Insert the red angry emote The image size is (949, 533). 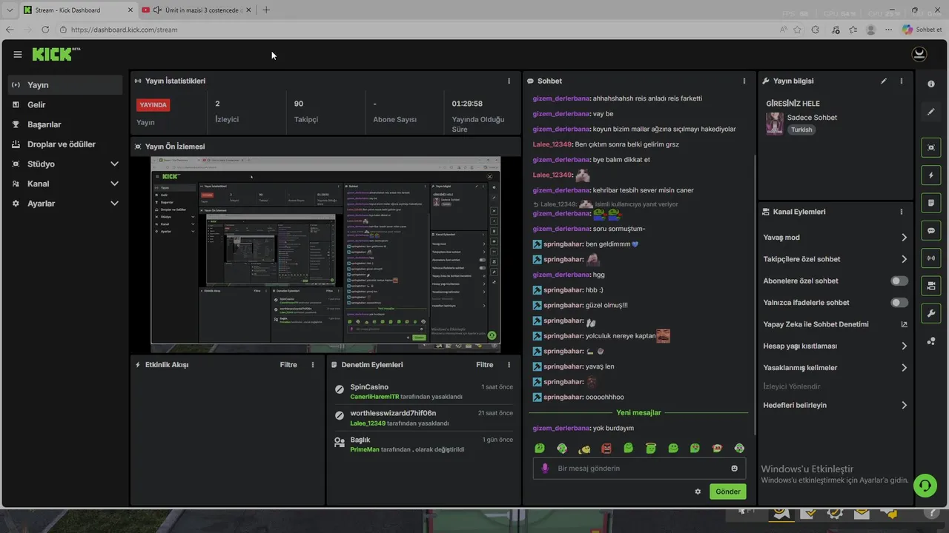(606, 448)
